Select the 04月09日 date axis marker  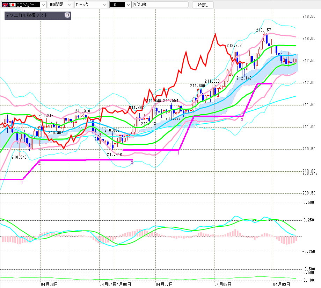(282, 284)
